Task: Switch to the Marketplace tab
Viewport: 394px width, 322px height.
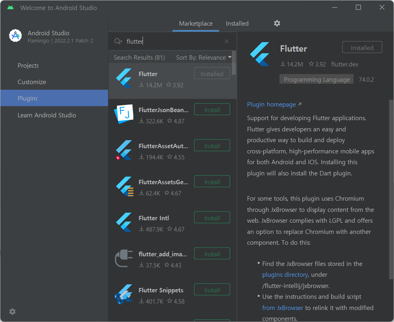Action: [x=196, y=24]
